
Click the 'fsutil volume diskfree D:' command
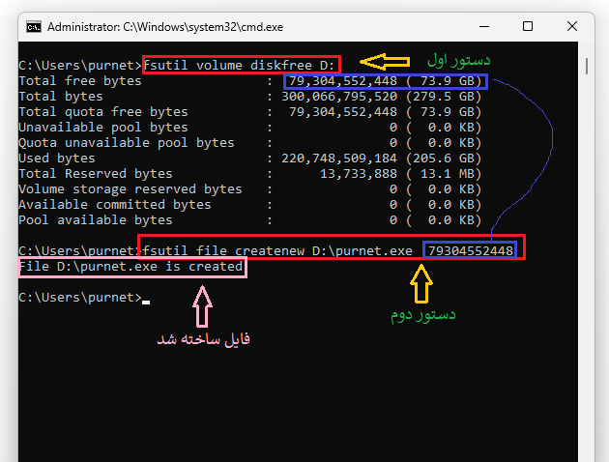tap(241, 65)
